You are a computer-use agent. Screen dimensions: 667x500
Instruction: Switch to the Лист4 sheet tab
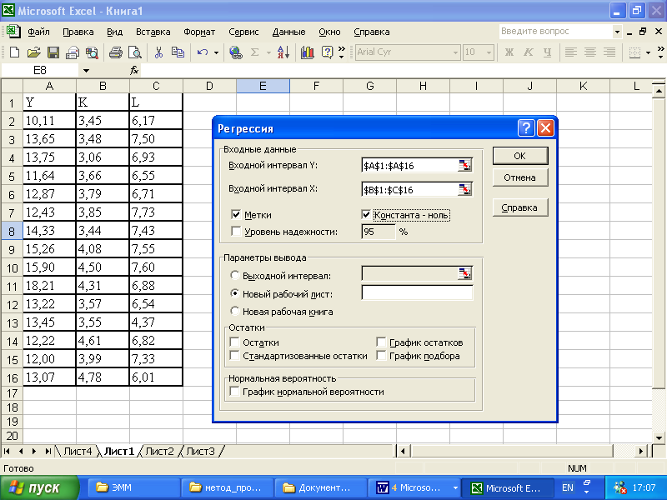78,451
